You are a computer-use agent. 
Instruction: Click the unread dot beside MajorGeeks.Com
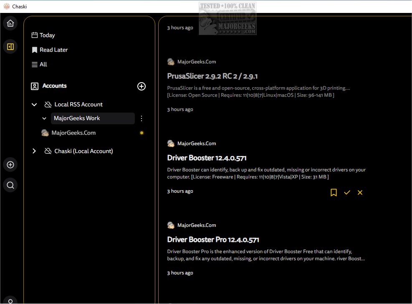[x=142, y=133]
